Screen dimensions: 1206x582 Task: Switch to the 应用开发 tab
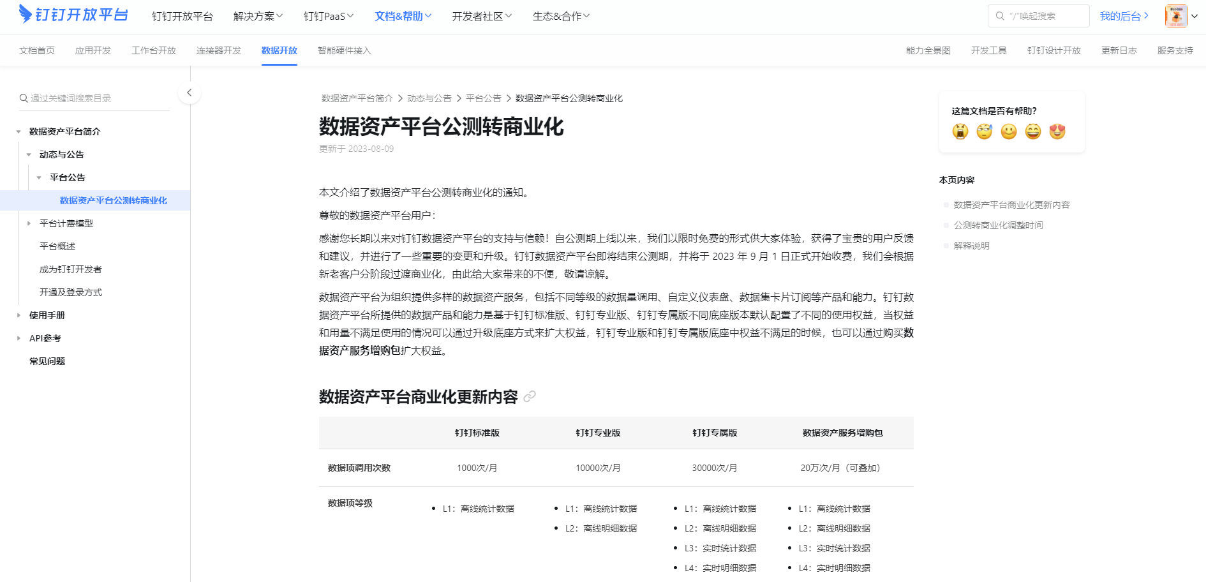pos(93,50)
